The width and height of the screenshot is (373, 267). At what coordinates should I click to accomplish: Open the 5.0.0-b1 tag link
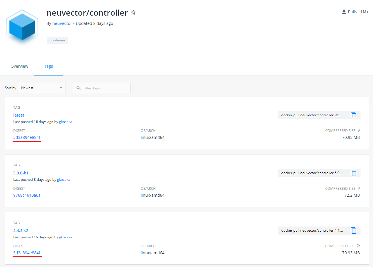(21, 173)
